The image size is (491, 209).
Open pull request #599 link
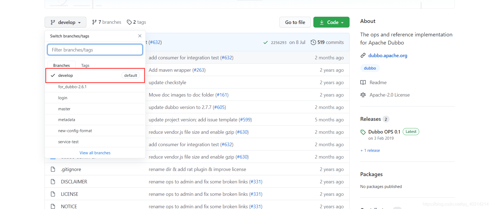pos(245,120)
